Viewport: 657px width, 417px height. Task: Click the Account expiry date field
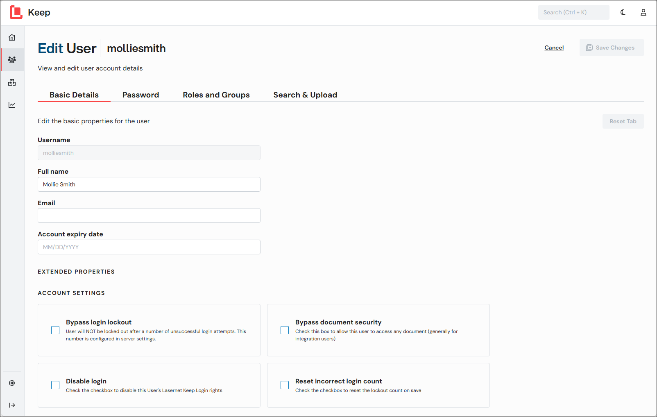click(x=149, y=247)
